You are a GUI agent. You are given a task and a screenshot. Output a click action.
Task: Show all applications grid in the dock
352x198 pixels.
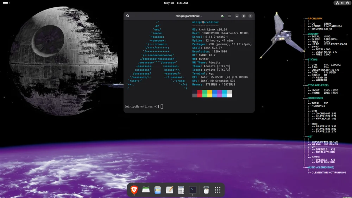coord(218,190)
